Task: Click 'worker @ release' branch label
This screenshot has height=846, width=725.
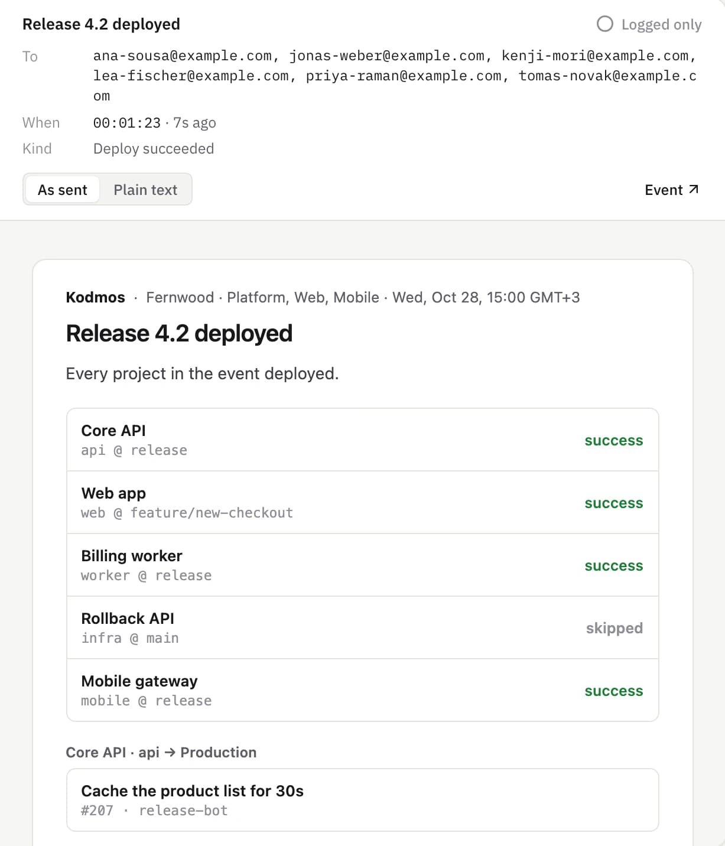Action: (x=147, y=576)
